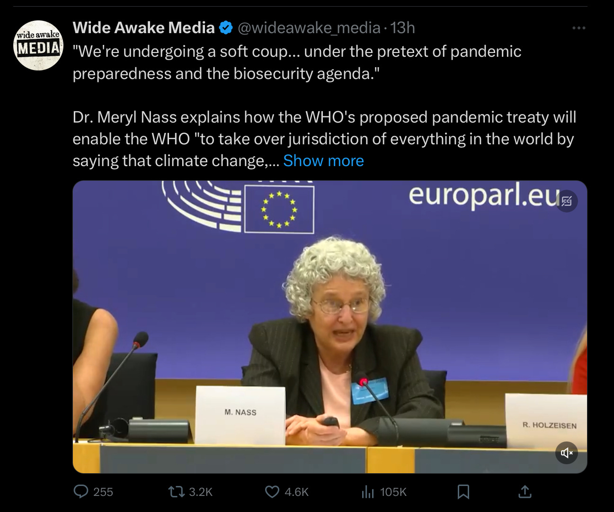
Task: Click the 3.2K repost count
Action: pyautogui.click(x=201, y=492)
